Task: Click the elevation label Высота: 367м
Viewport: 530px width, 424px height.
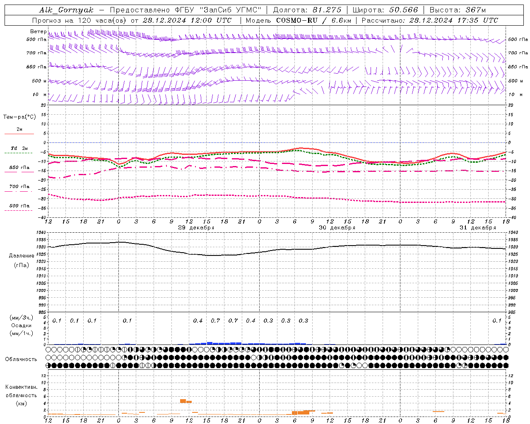Action: [x=458, y=10]
